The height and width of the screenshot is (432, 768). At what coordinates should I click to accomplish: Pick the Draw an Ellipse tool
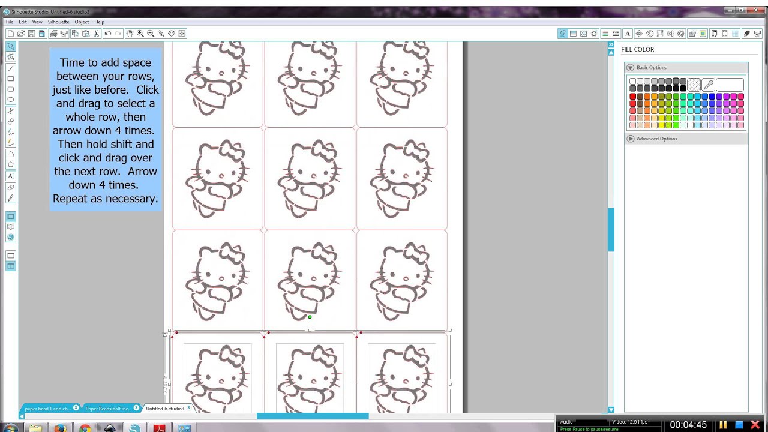[11, 100]
